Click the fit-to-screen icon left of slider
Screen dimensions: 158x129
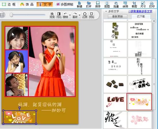coord(2,15)
